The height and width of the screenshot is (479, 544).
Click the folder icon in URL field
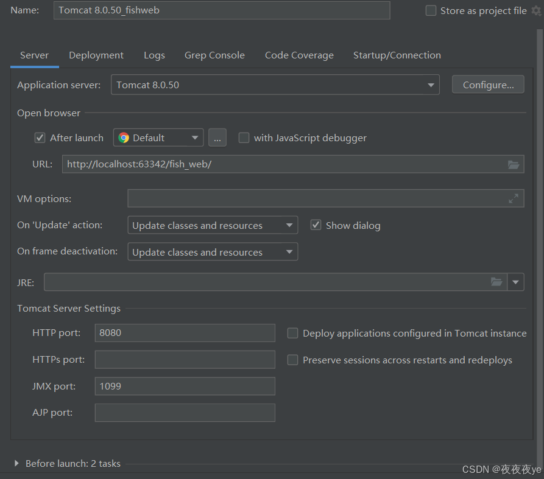coord(514,164)
